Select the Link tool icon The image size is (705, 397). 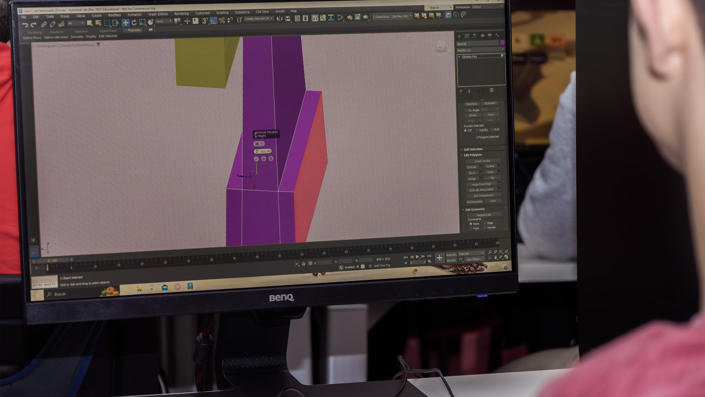tap(43, 24)
